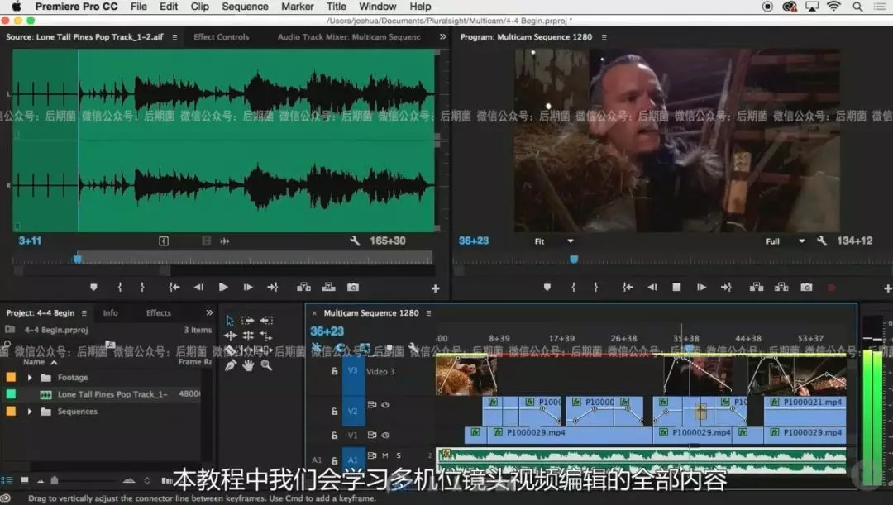Switch to the Effect Controls tab
893x505 pixels.
coord(221,37)
